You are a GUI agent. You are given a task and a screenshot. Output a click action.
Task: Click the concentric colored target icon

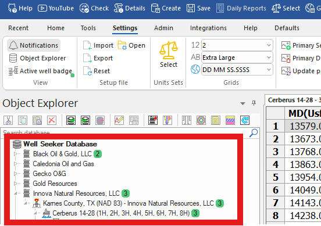pyautogui.click(x=201, y=120)
